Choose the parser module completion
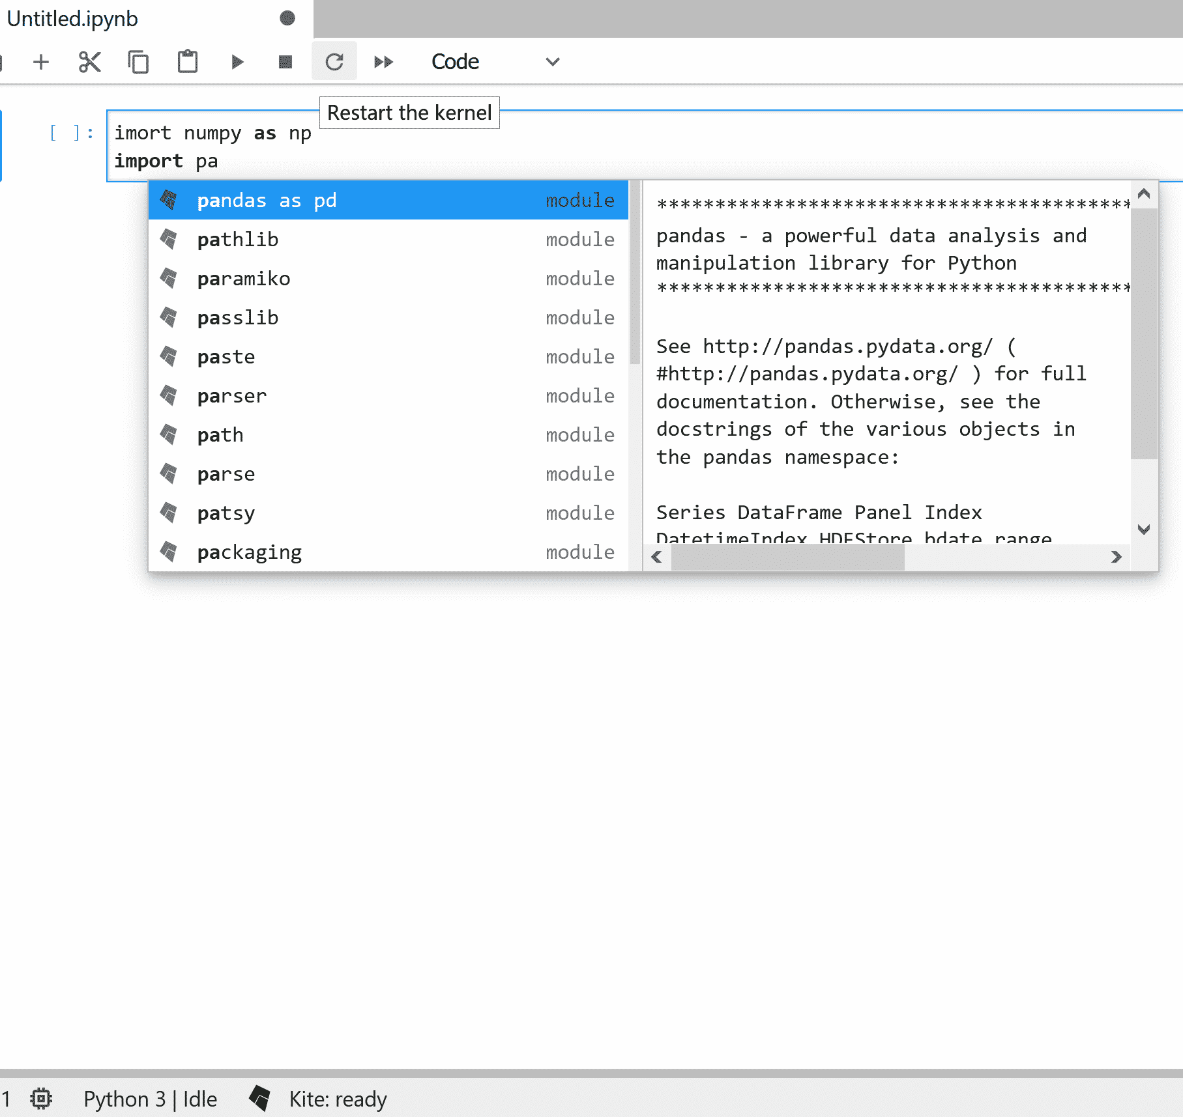Screen dimensions: 1183x1117 point(388,395)
